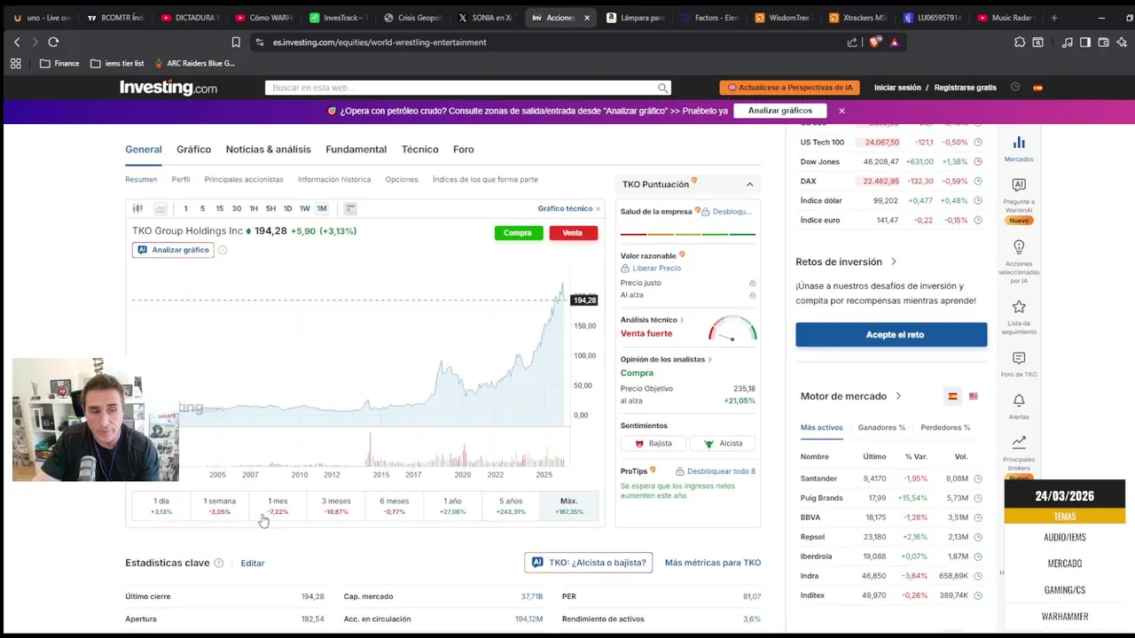Screen dimensions: 1135x638
Task: Click the browser address bar URL
Action: coord(380,42)
